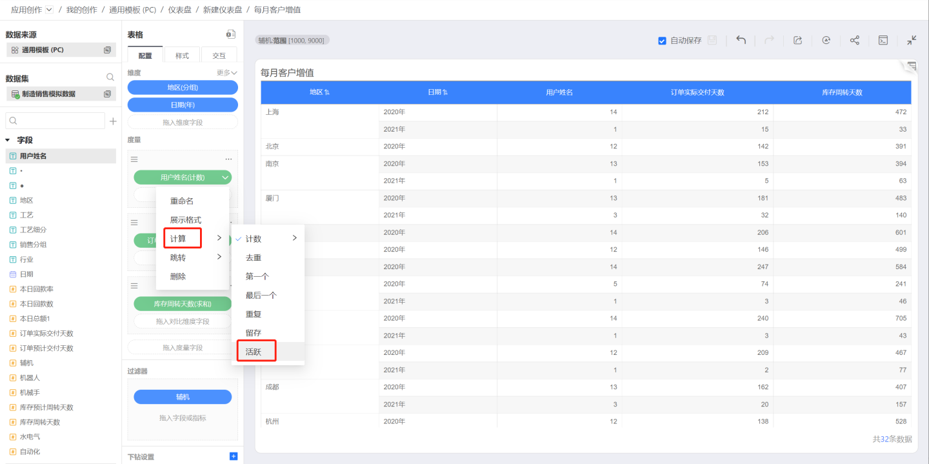Expand the 更多 dropdown in dimensions

click(227, 73)
